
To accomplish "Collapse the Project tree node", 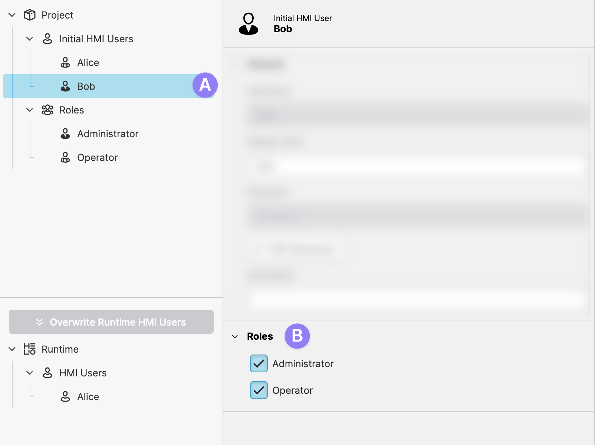I will click(12, 15).
